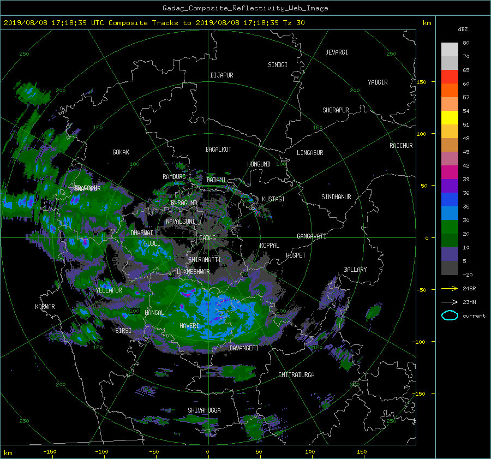
Task: Click the RAMDURG city label
Action: (x=174, y=177)
